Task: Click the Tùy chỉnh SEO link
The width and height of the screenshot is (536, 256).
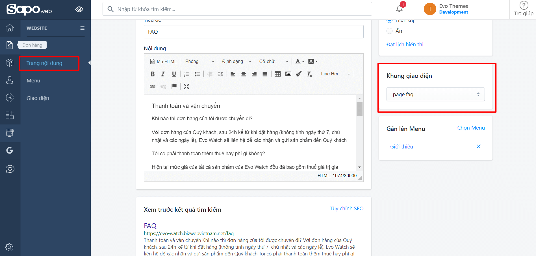Action: tap(346, 209)
